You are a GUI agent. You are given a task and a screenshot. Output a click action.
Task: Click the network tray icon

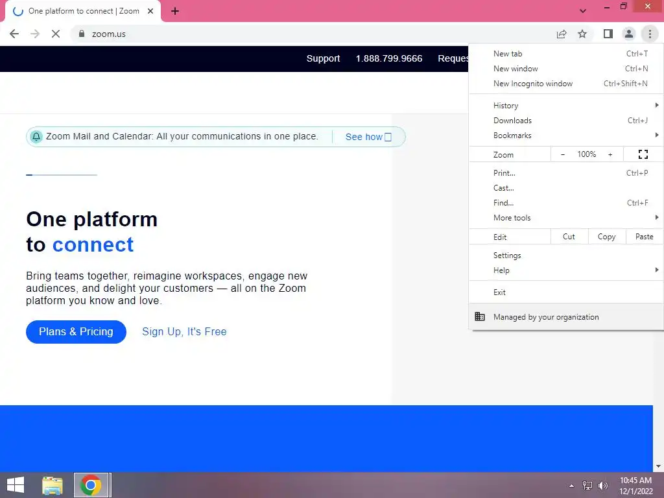pyautogui.click(x=587, y=486)
